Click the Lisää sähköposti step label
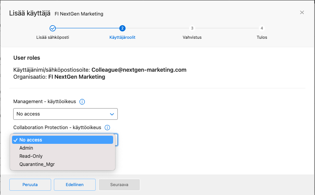The height and width of the screenshot is (195, 315). coord(53,38)
